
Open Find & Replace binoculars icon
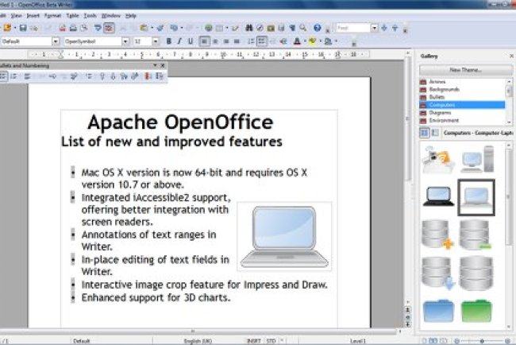tap(249, 28)
